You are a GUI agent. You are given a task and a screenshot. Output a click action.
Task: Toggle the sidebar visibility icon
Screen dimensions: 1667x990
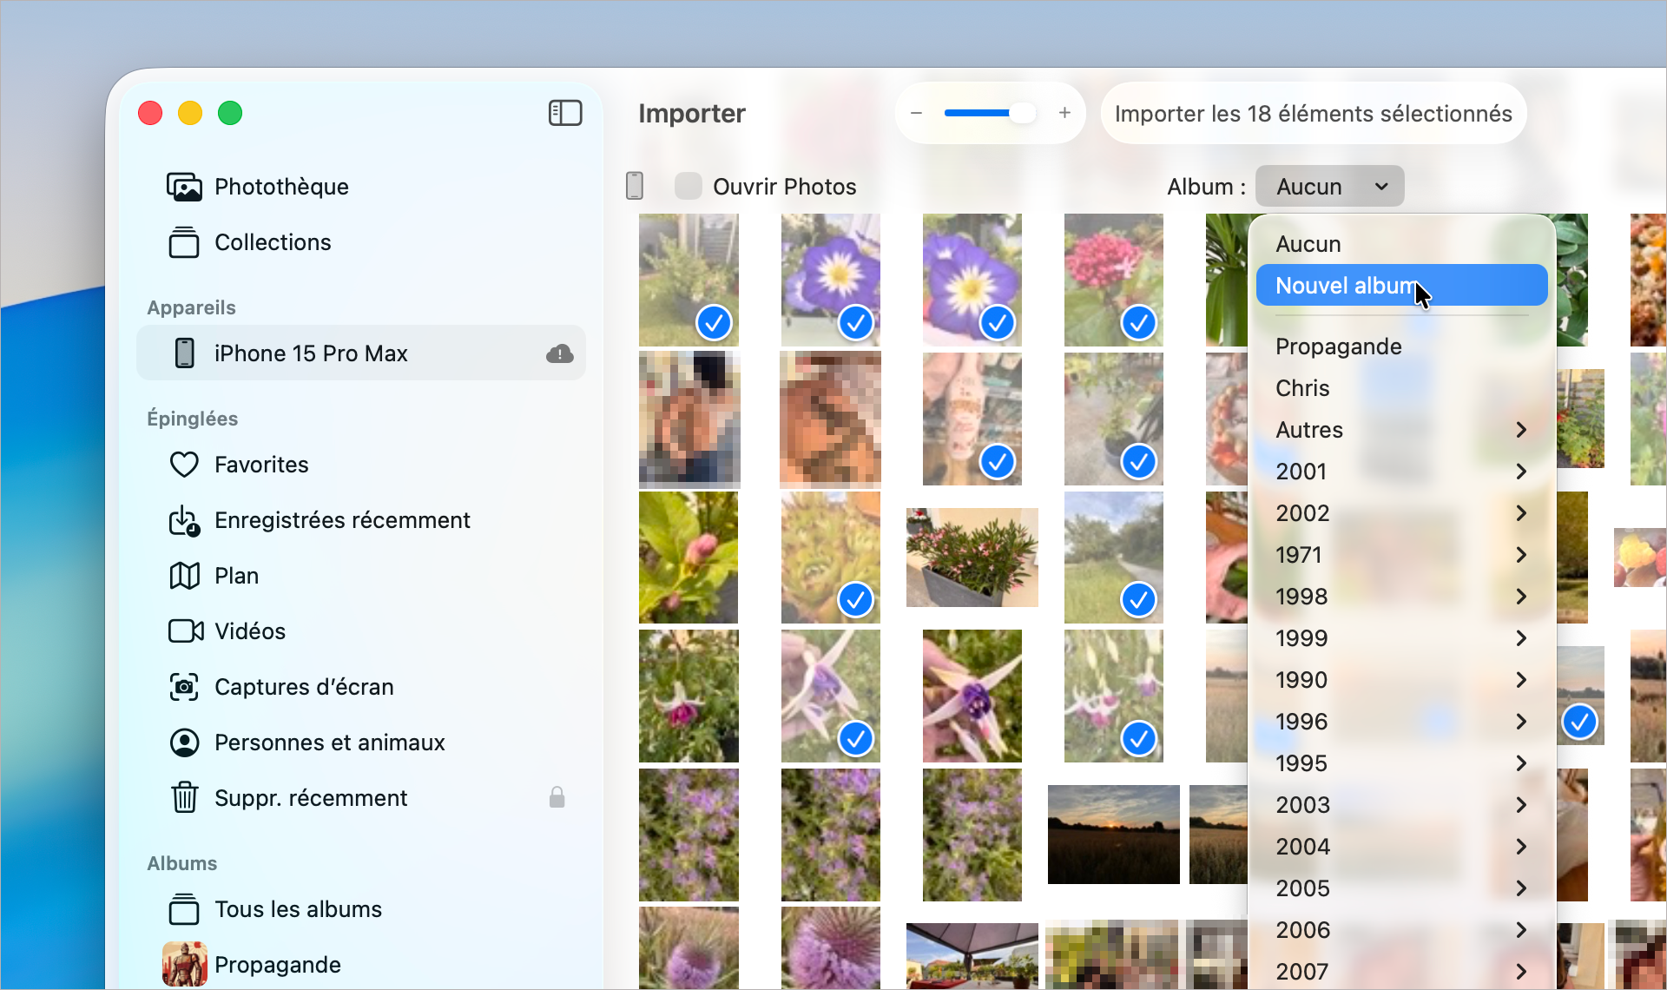(565, 113)
